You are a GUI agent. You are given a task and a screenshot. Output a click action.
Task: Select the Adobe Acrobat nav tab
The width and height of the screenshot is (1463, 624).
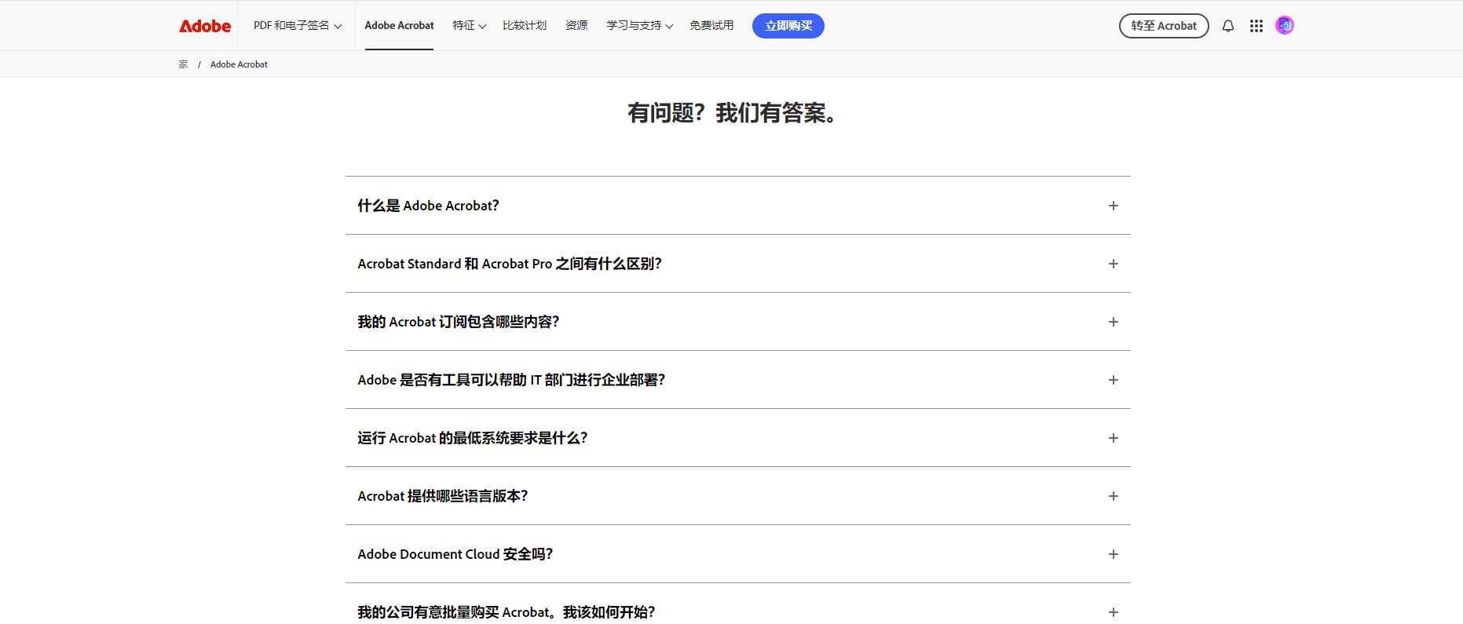[399, 26]
